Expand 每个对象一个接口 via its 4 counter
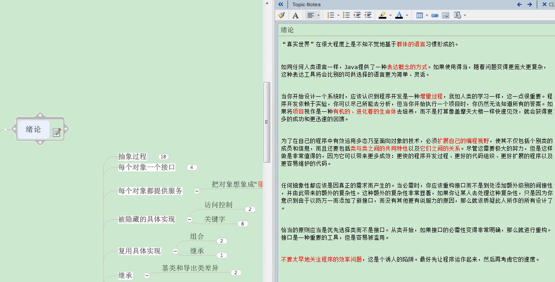The width and height of the screenshot is (555, 282). click(x=192, y=168)
